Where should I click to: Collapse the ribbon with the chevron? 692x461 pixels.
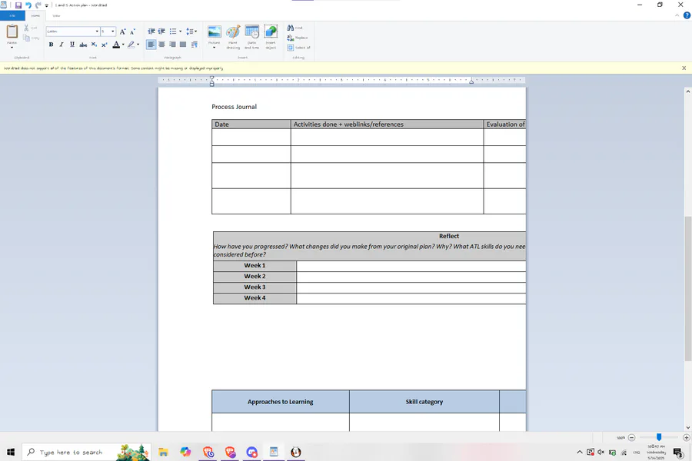point(677,15)
